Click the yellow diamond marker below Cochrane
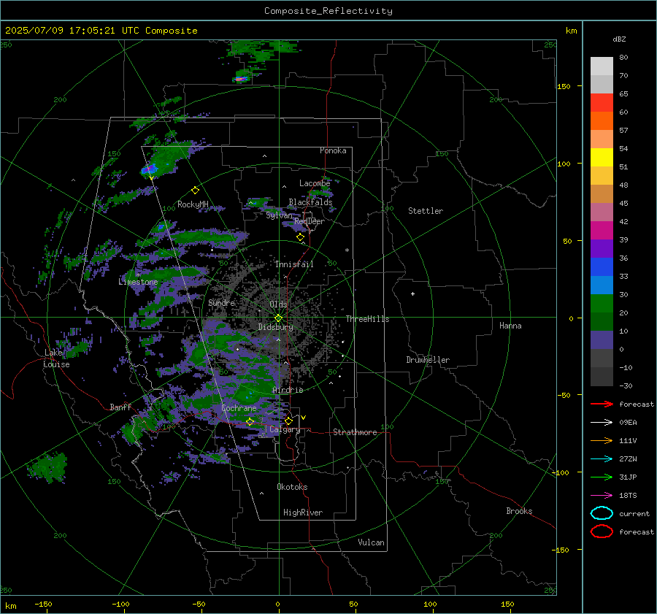 [250, 421]
